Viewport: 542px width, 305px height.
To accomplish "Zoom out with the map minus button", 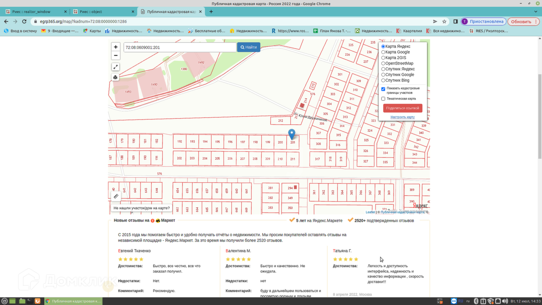I will [x=115, y=55].
